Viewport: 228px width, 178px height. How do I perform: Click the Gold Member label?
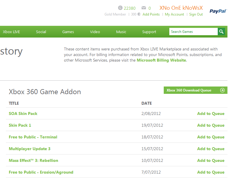pyautogui.click(x=115, y=14)
